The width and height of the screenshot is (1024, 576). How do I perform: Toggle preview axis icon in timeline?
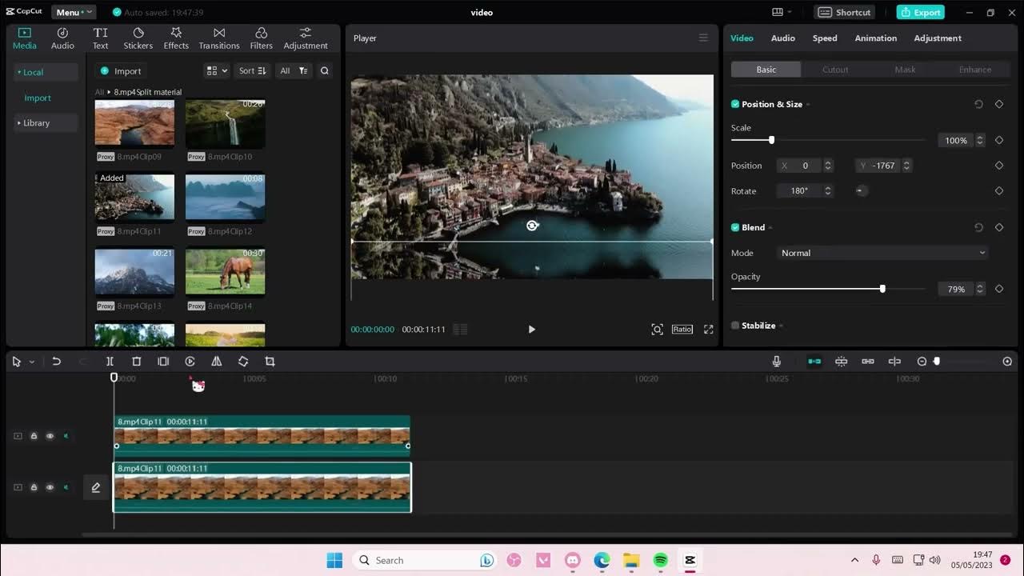coord(894,362)
